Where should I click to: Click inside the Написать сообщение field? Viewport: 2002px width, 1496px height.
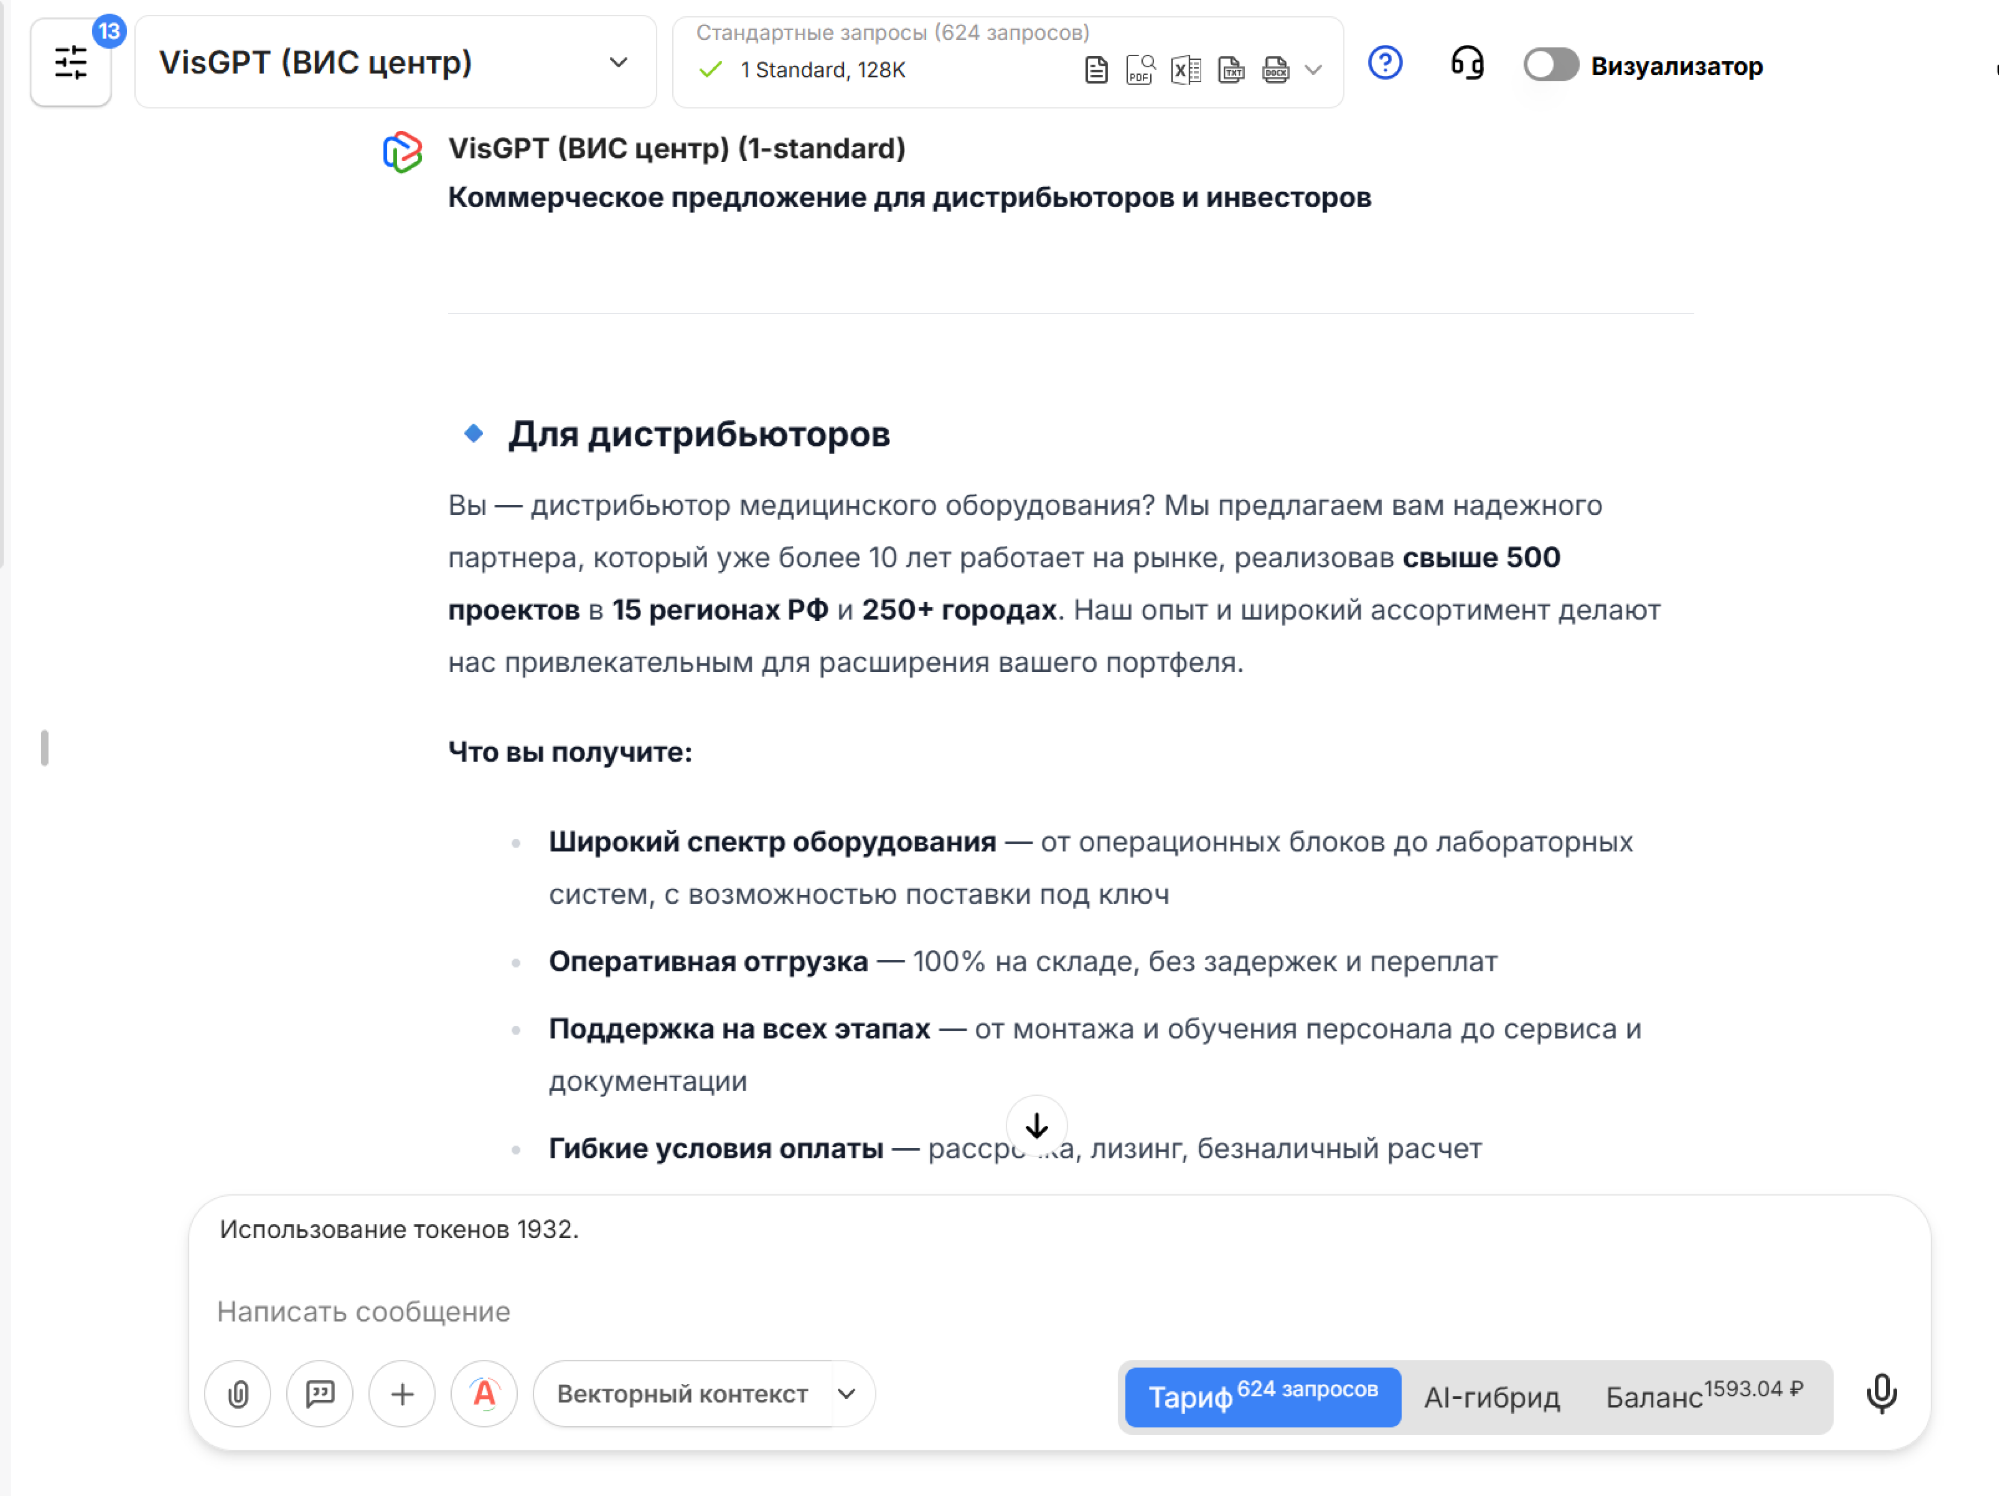click(633, 1310)
